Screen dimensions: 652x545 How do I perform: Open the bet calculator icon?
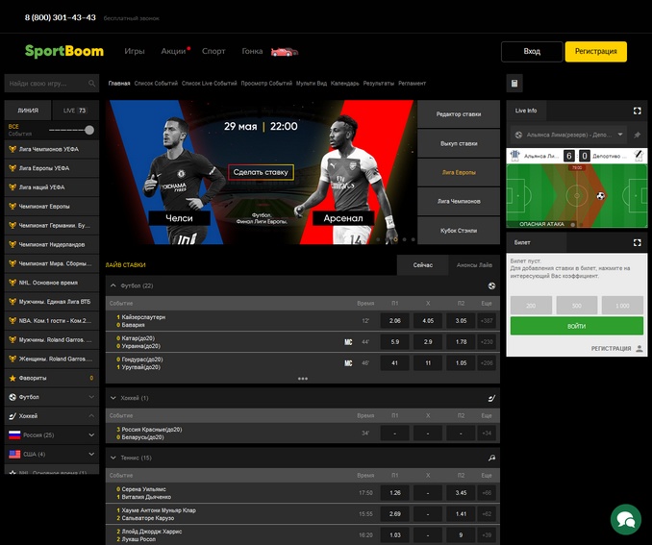click(514, 83)
